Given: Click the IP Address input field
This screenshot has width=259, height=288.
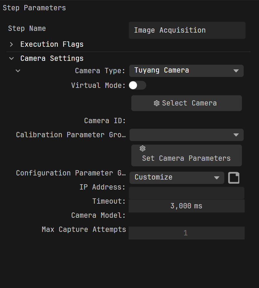Looking at the screenshot, I should click(186, 193).
